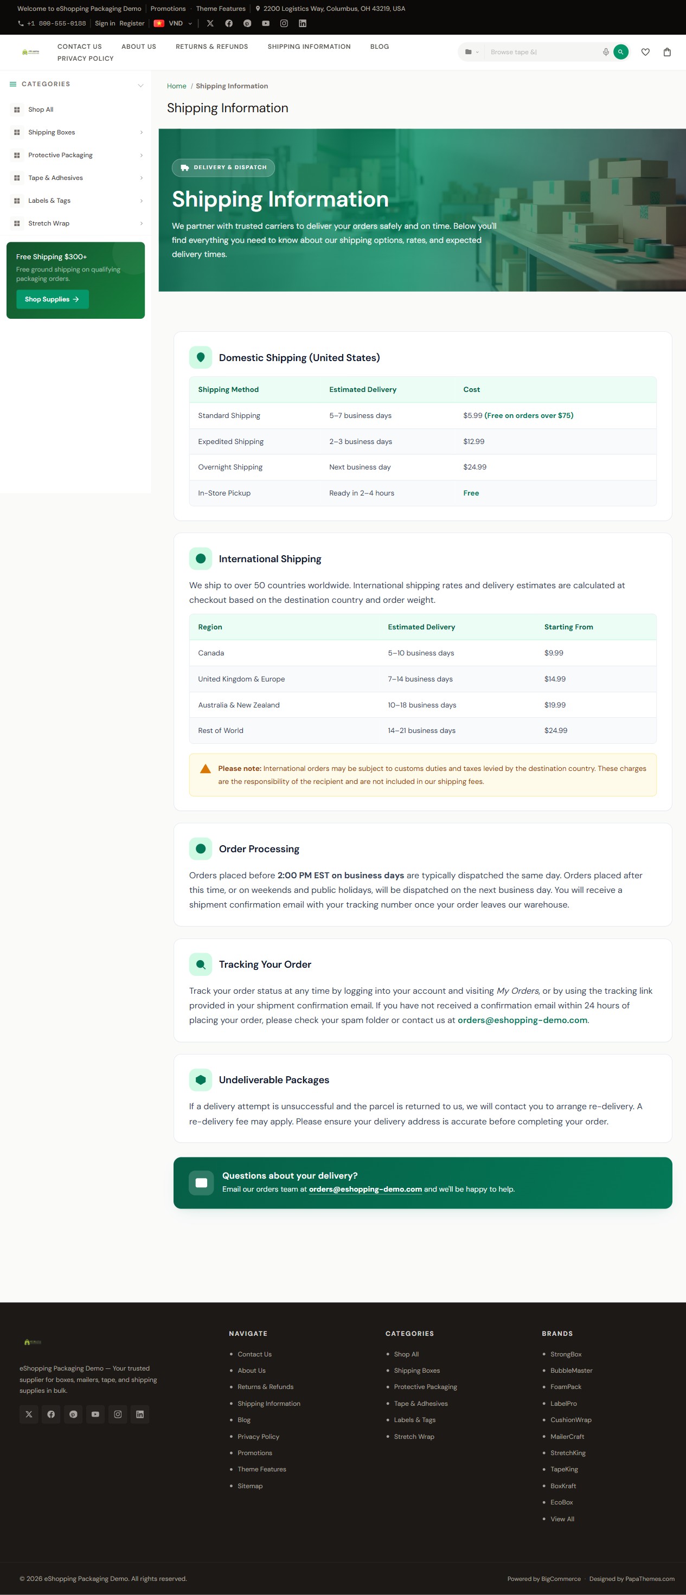Open the YouTube icon in top bar

(x=266, y=23)
